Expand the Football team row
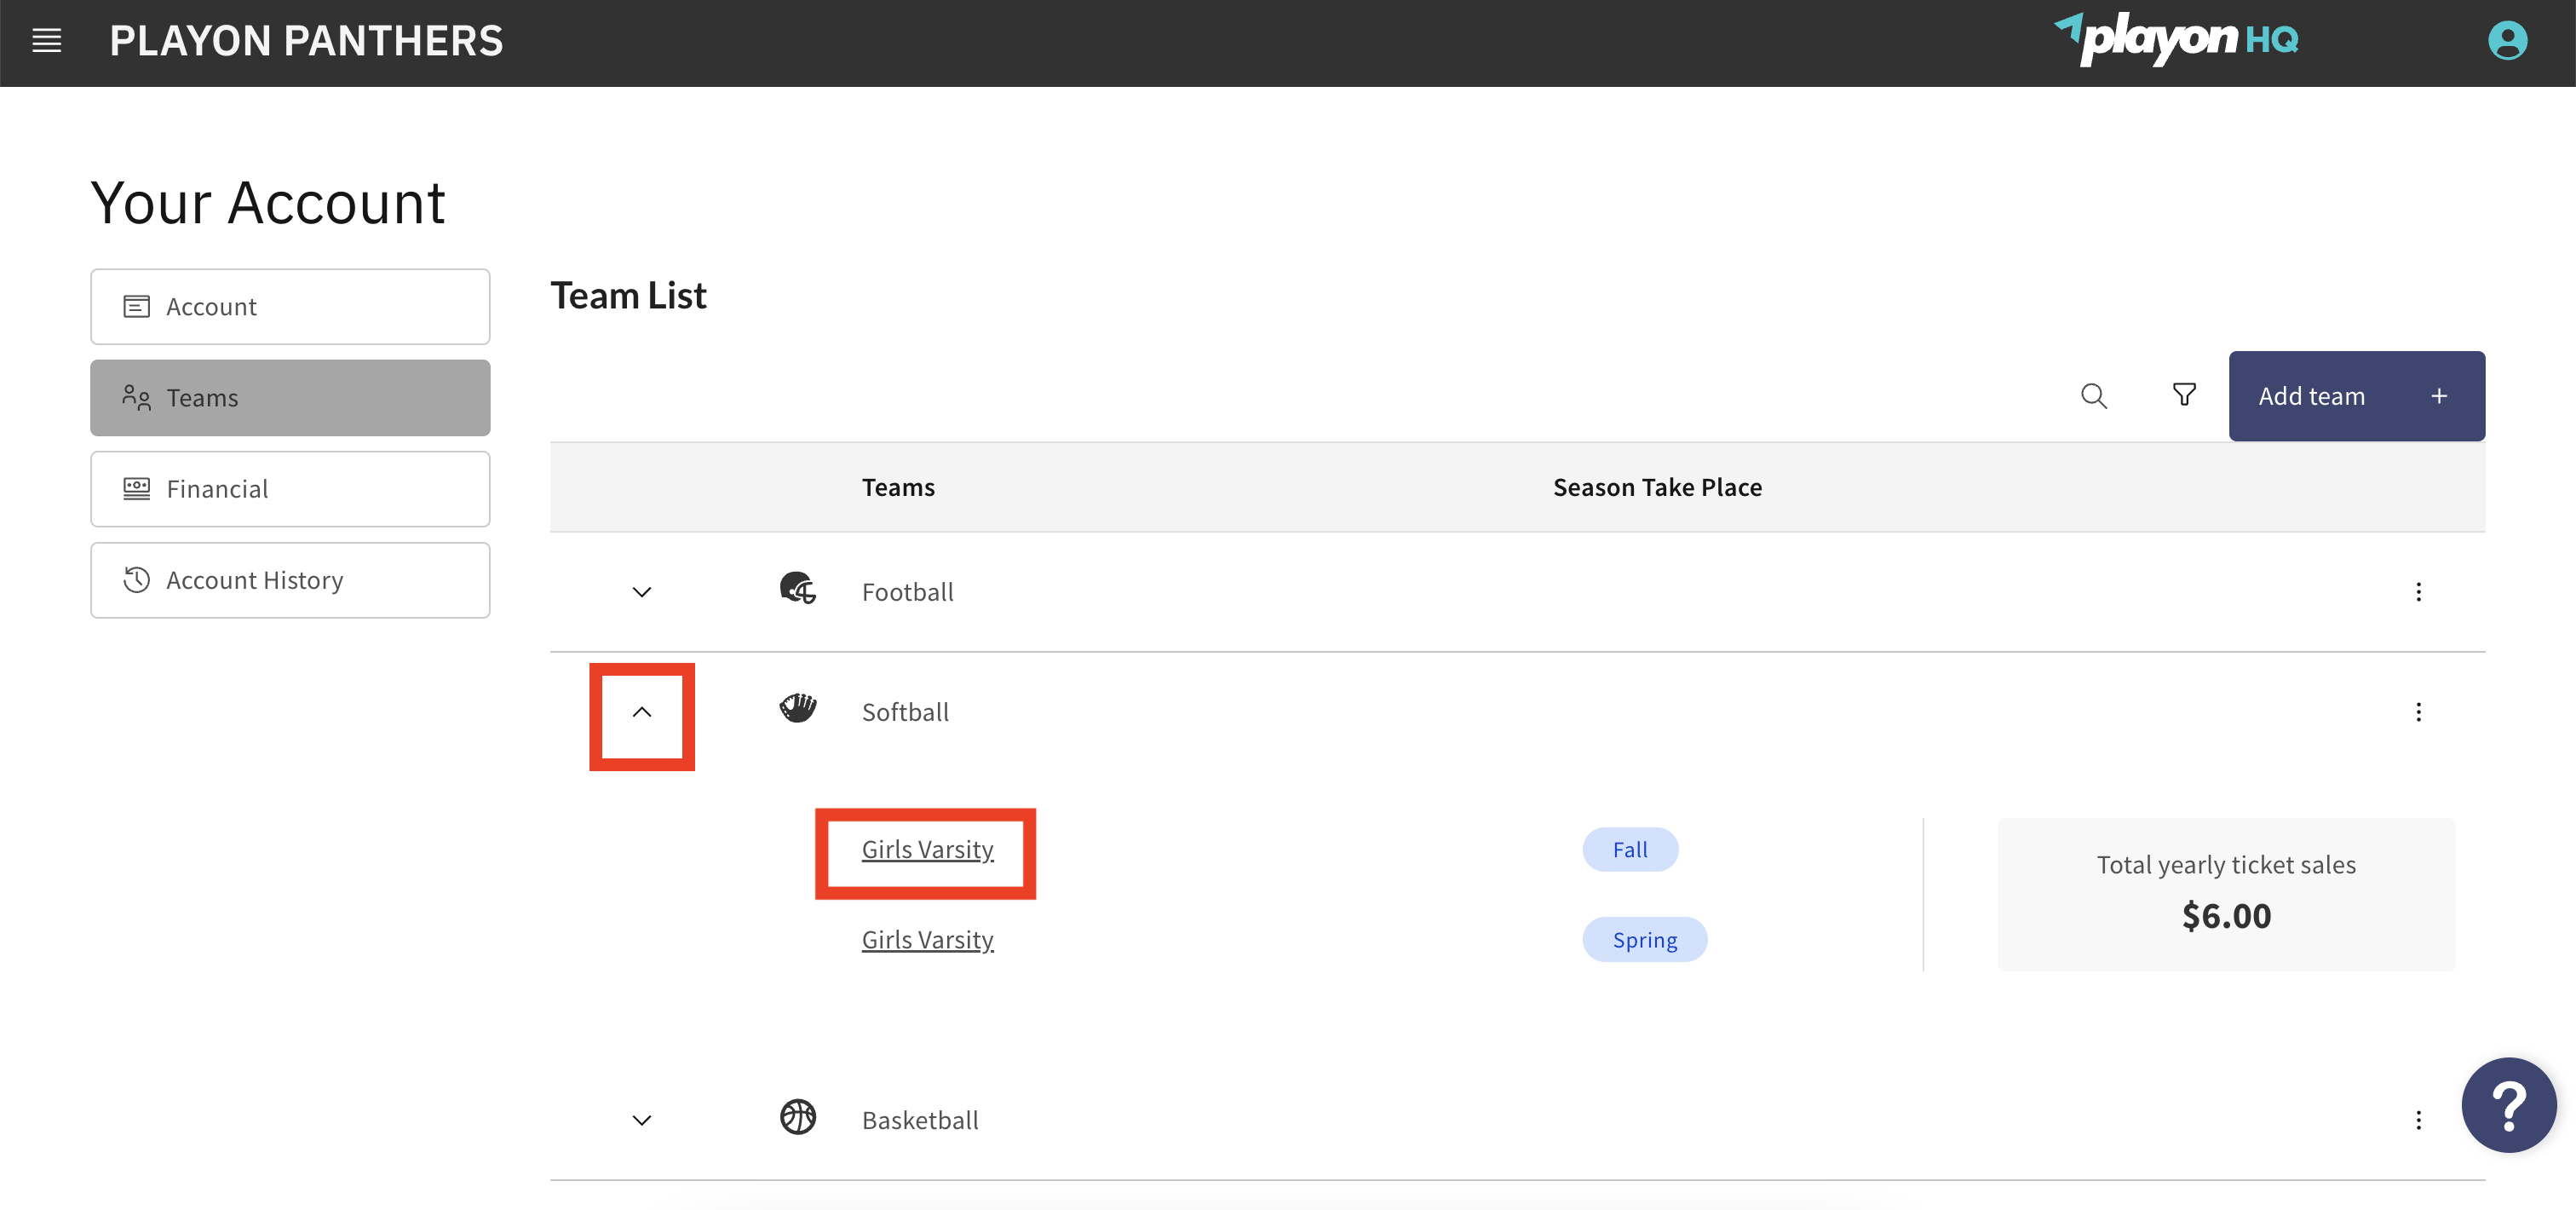Viewport: 2576px width, 1210px height. [x=642, y=592]
